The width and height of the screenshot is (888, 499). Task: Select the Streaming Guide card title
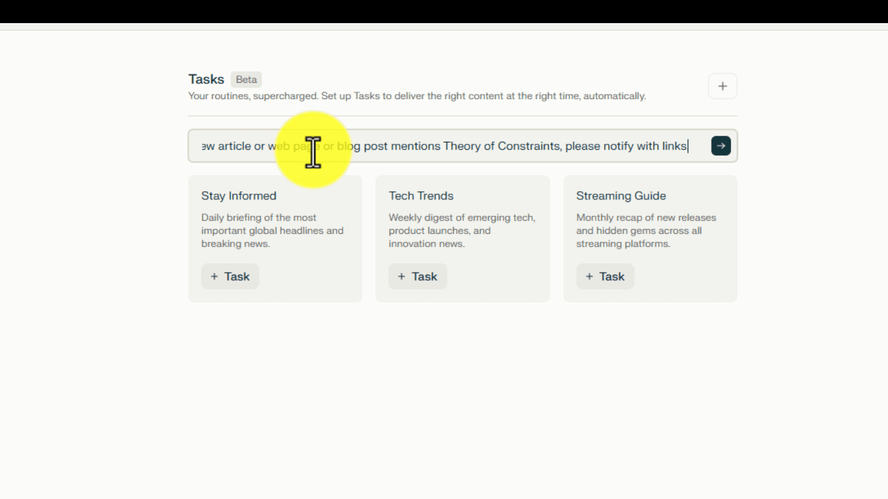[621, 196]
